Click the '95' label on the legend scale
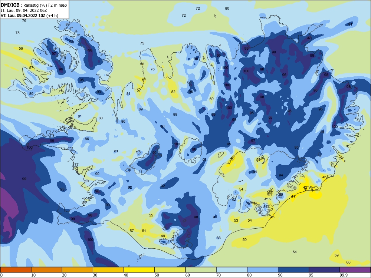This screenshot has width=371, height=278. click(x=311, y=275)
